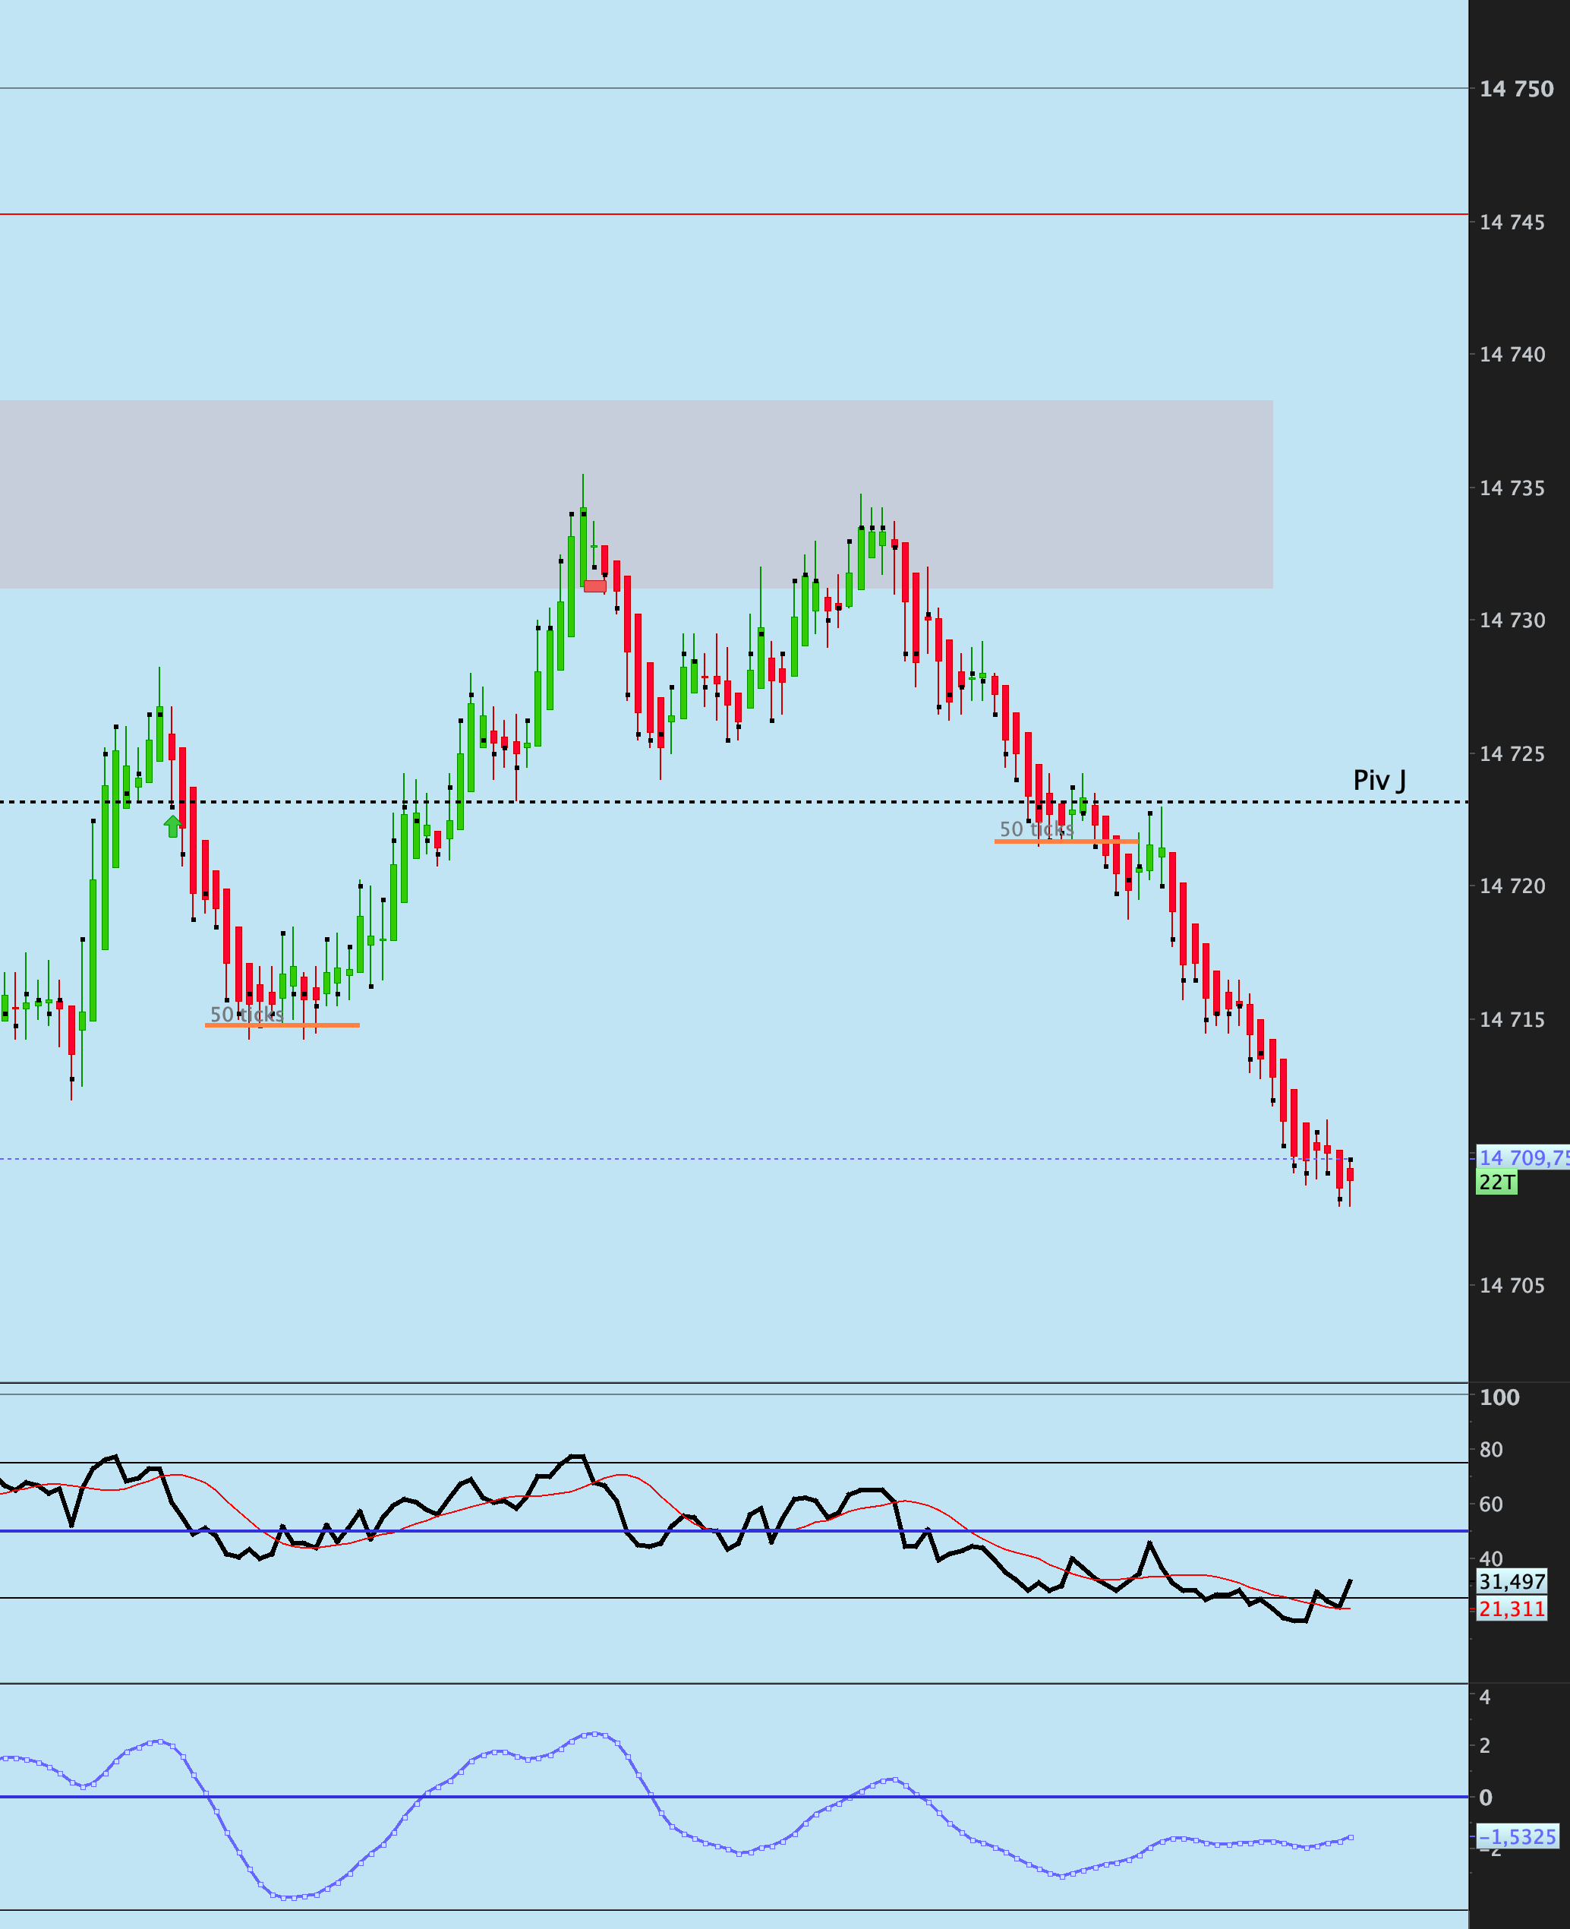
Task: Click the 14 705 price axis label
Action: click(1512, 1286)
